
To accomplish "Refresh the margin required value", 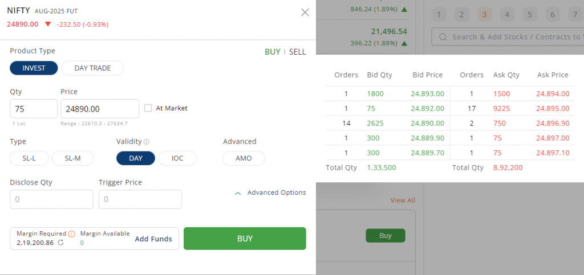I will tap(60, 243).
